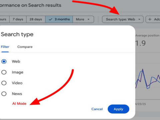Click the Search type dropdown arrow
Image resolution: width=160 pixels, height=120 pixels.
(x=139, y=19)
